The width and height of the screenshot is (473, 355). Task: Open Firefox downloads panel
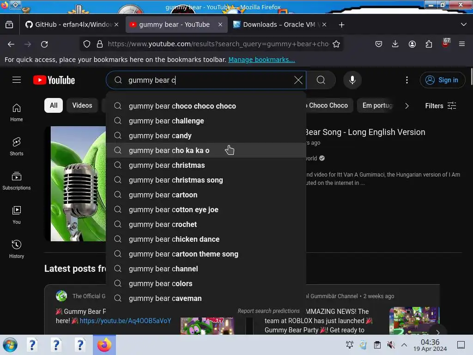pyautogui.click(x=395, y=44)
